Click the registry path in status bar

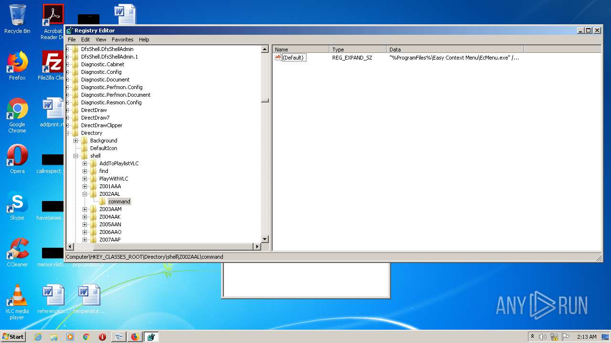point(145,257)
